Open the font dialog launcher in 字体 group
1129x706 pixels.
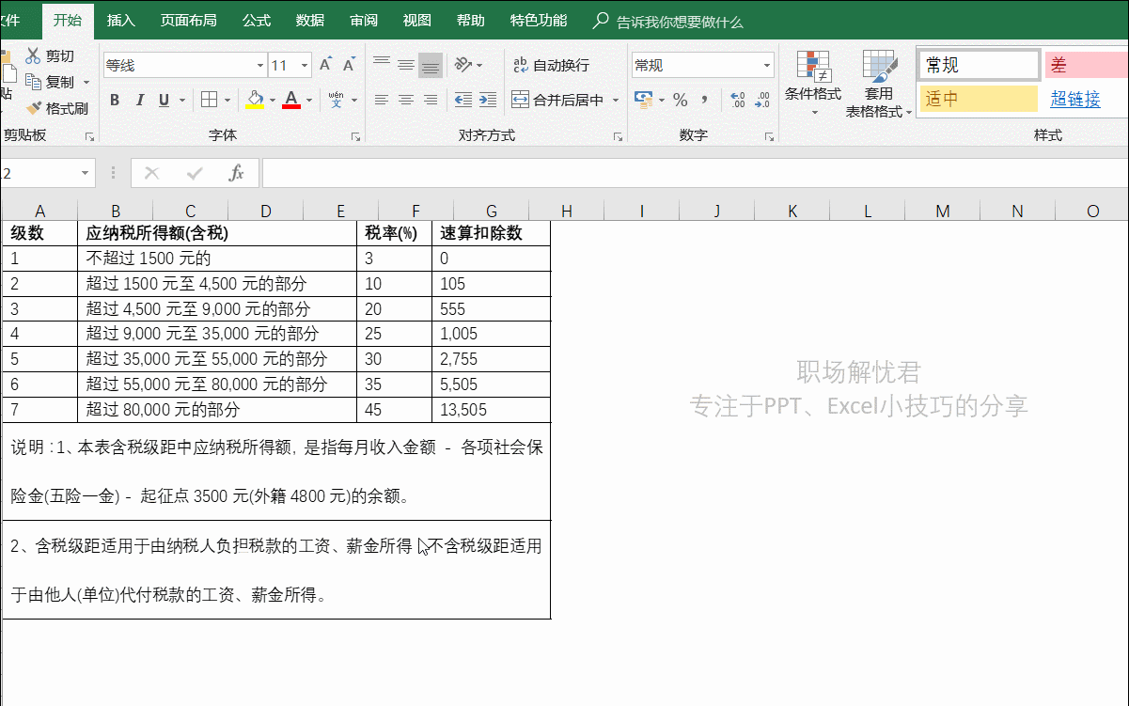click(x=356, y=137)
